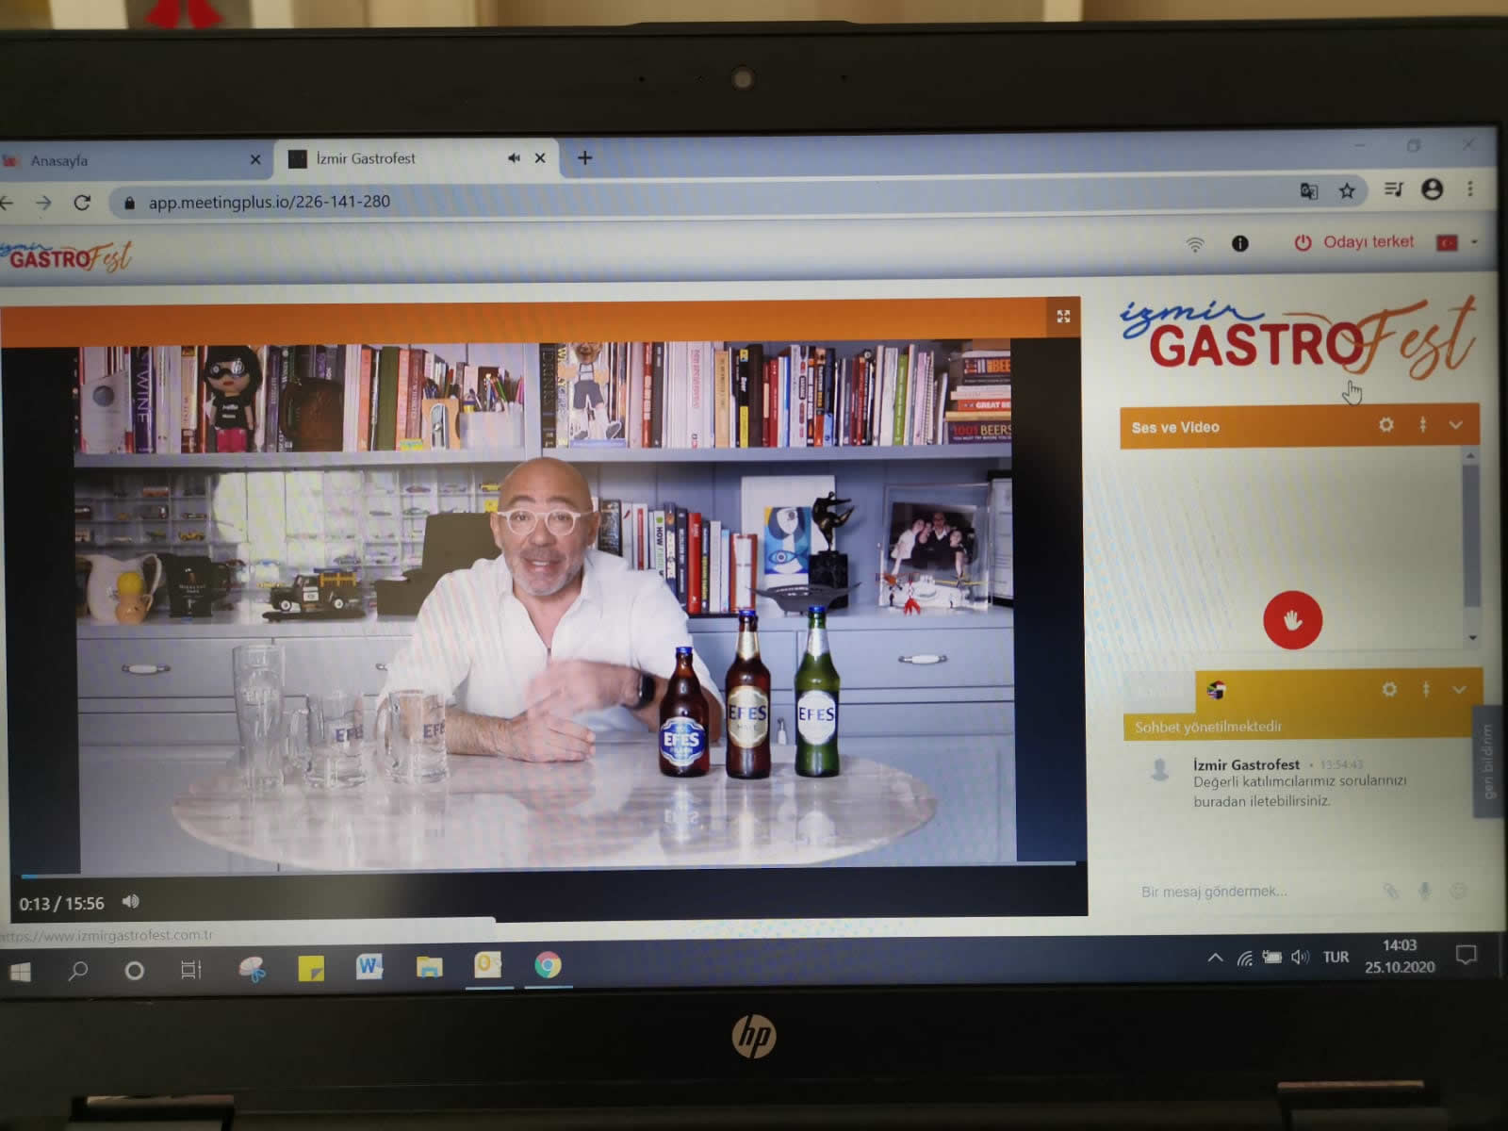The height and width of the screenshot is (1131, 1508).
Task: Click the small Gastrofest logo at top left
Action: click(66, 256)
